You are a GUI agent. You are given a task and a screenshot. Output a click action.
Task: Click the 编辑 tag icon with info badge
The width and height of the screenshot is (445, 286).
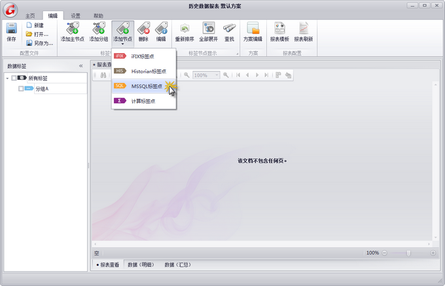(161, 28)
